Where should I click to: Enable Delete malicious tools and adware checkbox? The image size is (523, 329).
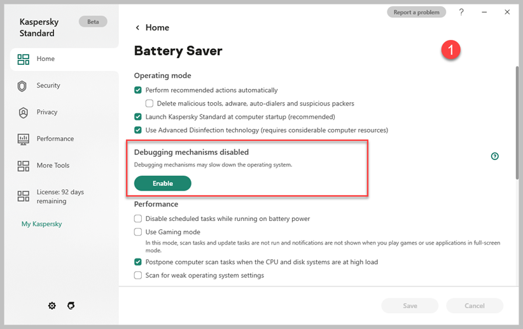pos(150,104)
